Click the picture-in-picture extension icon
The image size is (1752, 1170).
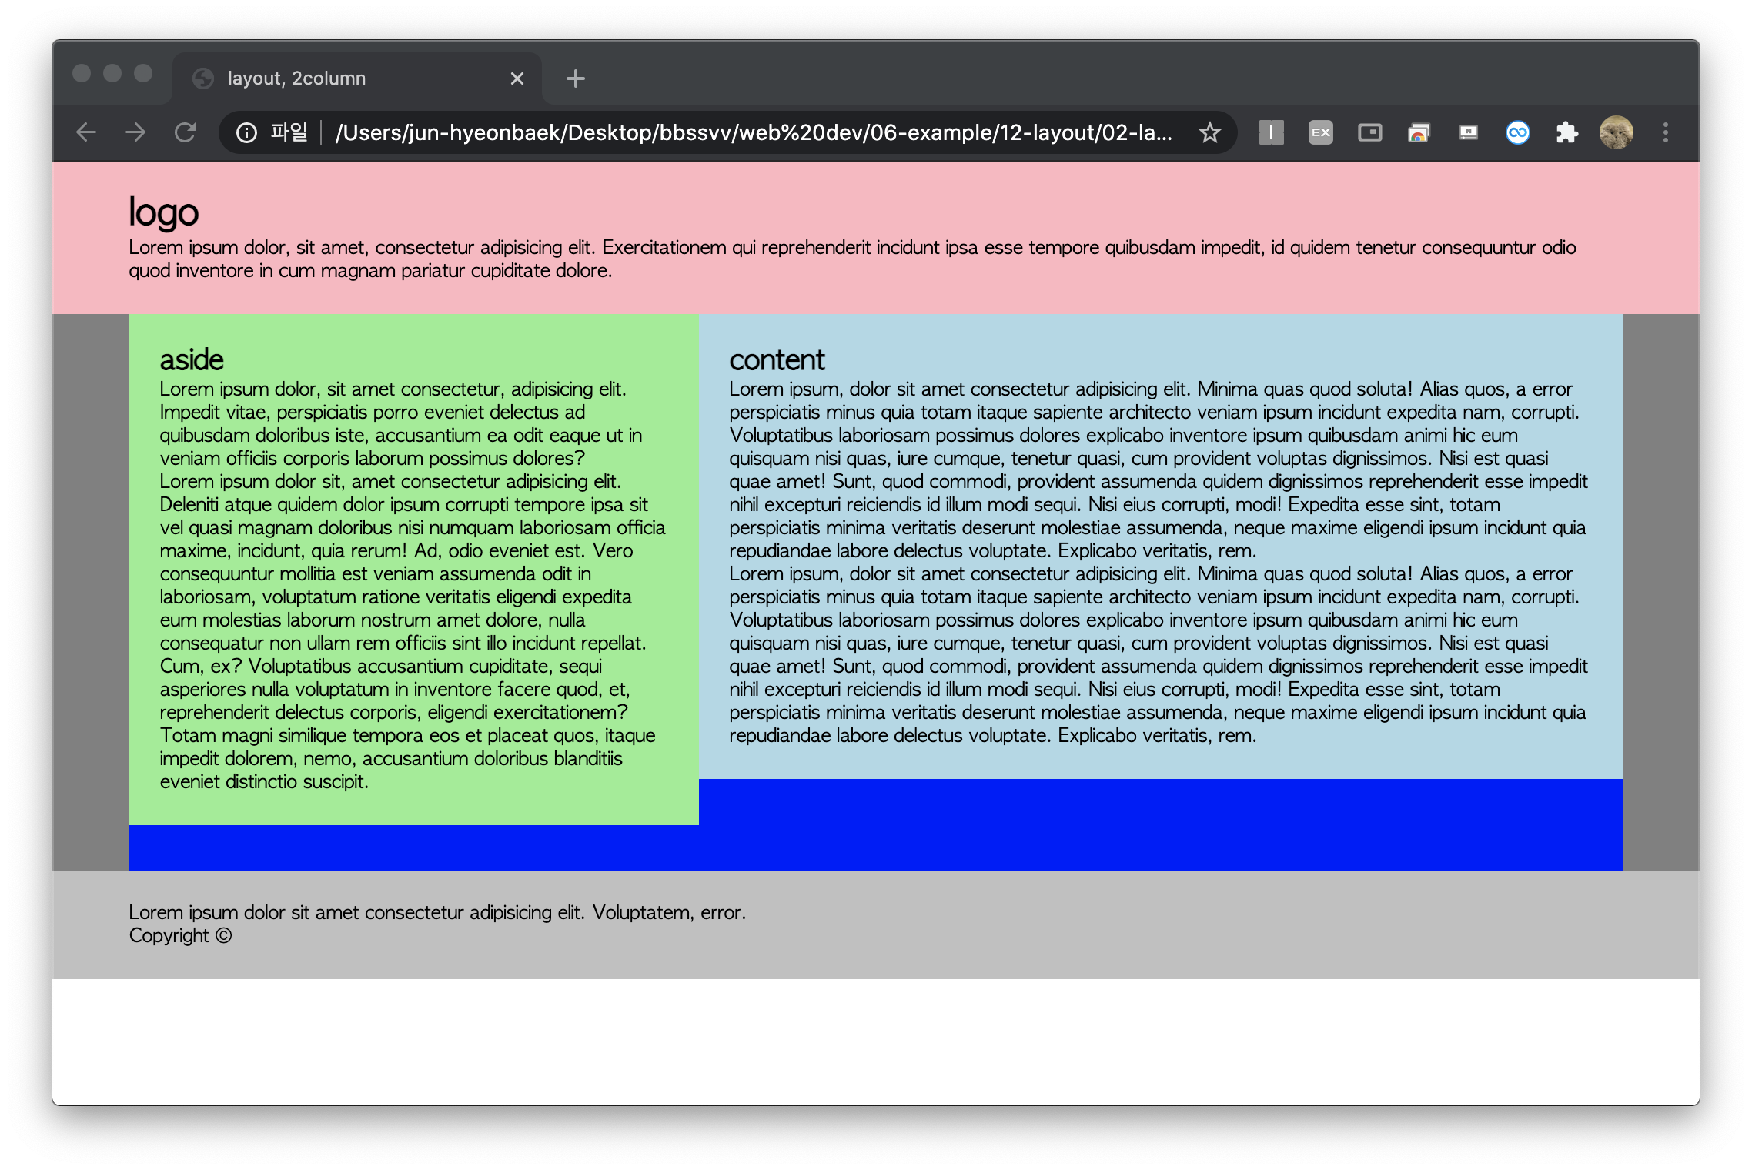click(1369, 132)
